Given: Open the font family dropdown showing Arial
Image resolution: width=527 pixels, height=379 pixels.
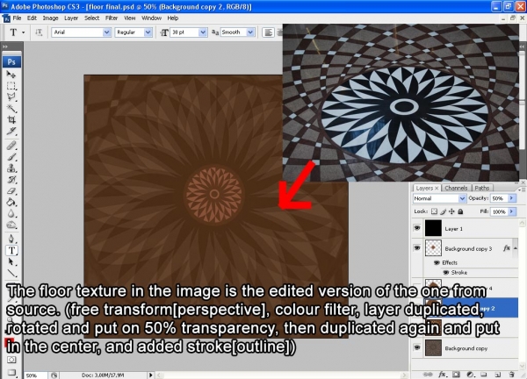Looking at the screenshot, I should pyautogui.click(x=106, y=32).
